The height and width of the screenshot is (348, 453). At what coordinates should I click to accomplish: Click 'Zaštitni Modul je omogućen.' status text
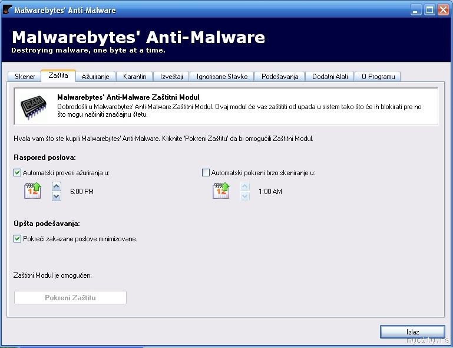(52, 275)
